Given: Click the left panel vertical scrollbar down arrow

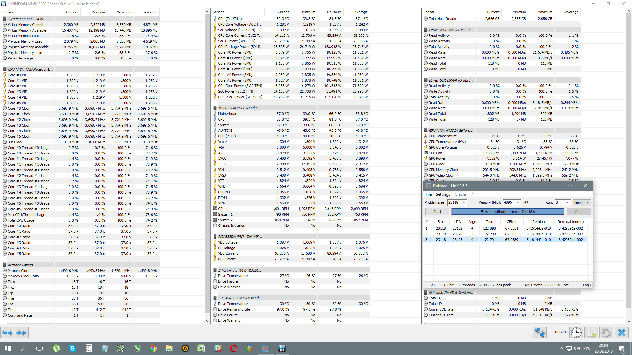Looking at the screenshot, I should [x=207, y=321].
